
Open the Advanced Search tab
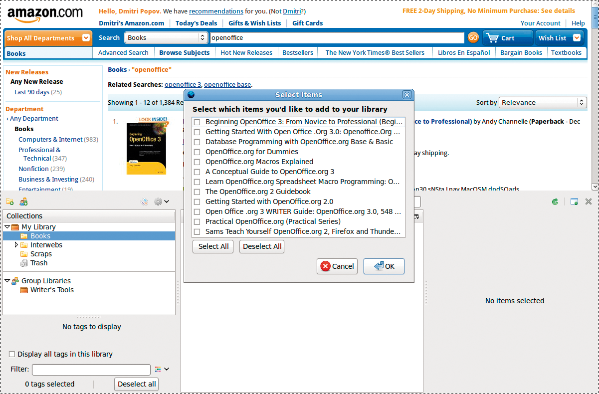click(x=123, y=52)
